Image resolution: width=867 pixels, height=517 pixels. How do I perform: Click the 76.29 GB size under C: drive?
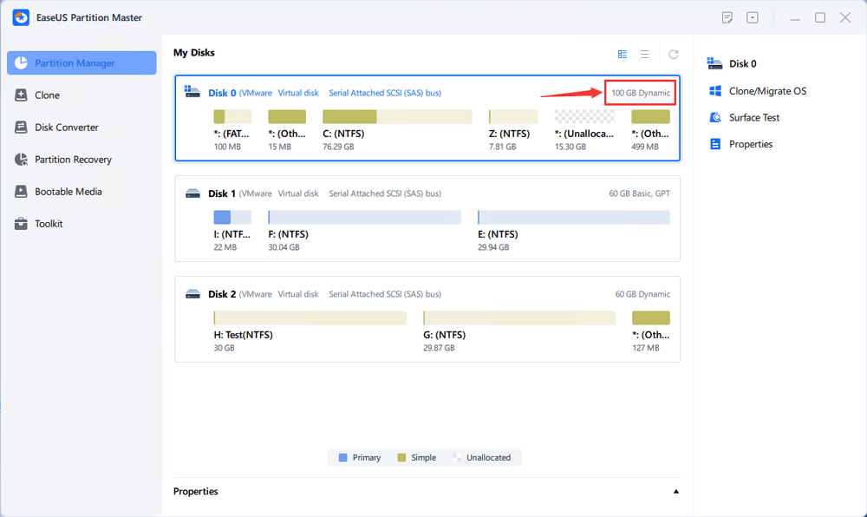point(338,147)
